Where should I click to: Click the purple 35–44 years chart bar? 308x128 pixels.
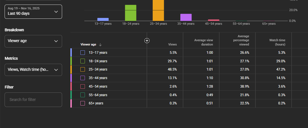point(186,17)
